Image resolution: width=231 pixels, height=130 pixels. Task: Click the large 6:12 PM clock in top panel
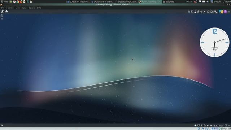pos(212,12)
